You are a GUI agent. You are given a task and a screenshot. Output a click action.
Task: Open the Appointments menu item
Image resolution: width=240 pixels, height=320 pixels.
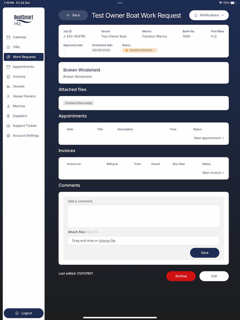pos(23,67)
